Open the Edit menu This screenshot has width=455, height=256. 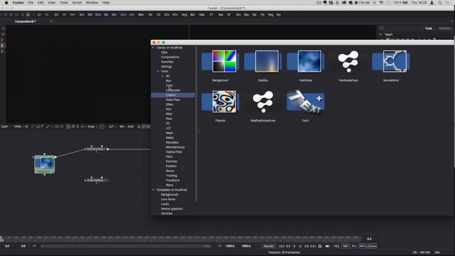[40, 3]
